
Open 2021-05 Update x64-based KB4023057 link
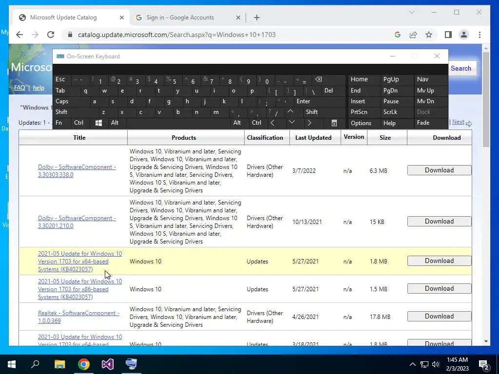(x=80, y=262)
